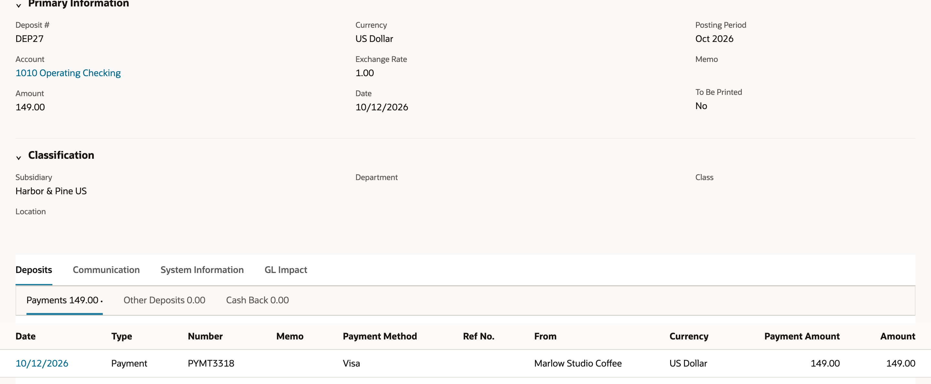Click the Number column header
This screenshot has height=384, width=931.
point(205,336)
